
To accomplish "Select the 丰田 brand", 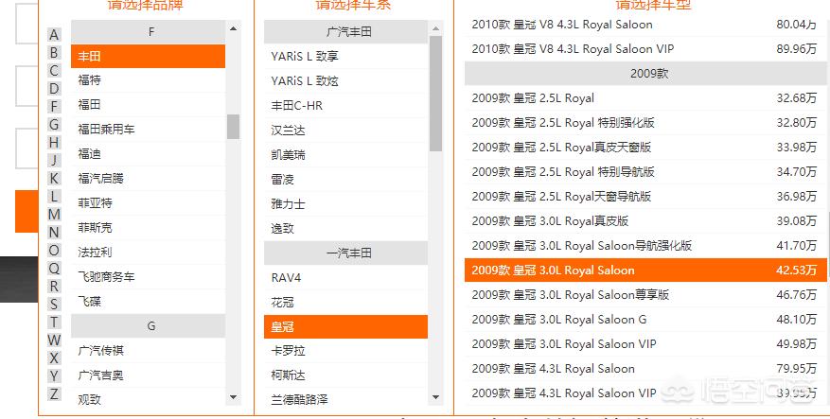I will click(x=149, y=56).
